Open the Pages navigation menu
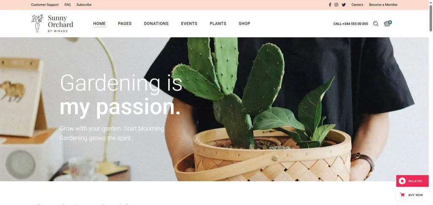The width and height of the screenshot is (433, 205). point(125,24)
